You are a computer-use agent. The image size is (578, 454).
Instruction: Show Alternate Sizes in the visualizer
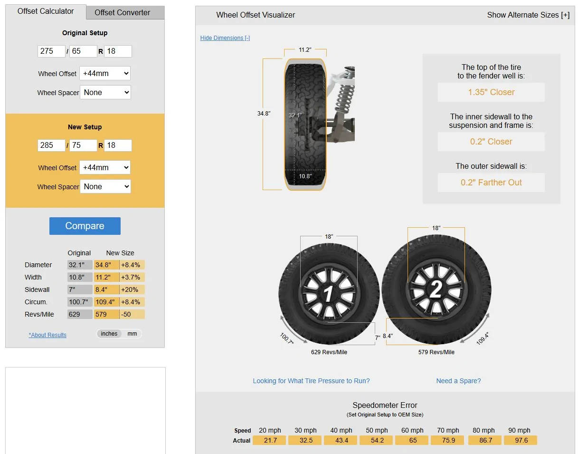coord(528,15)
